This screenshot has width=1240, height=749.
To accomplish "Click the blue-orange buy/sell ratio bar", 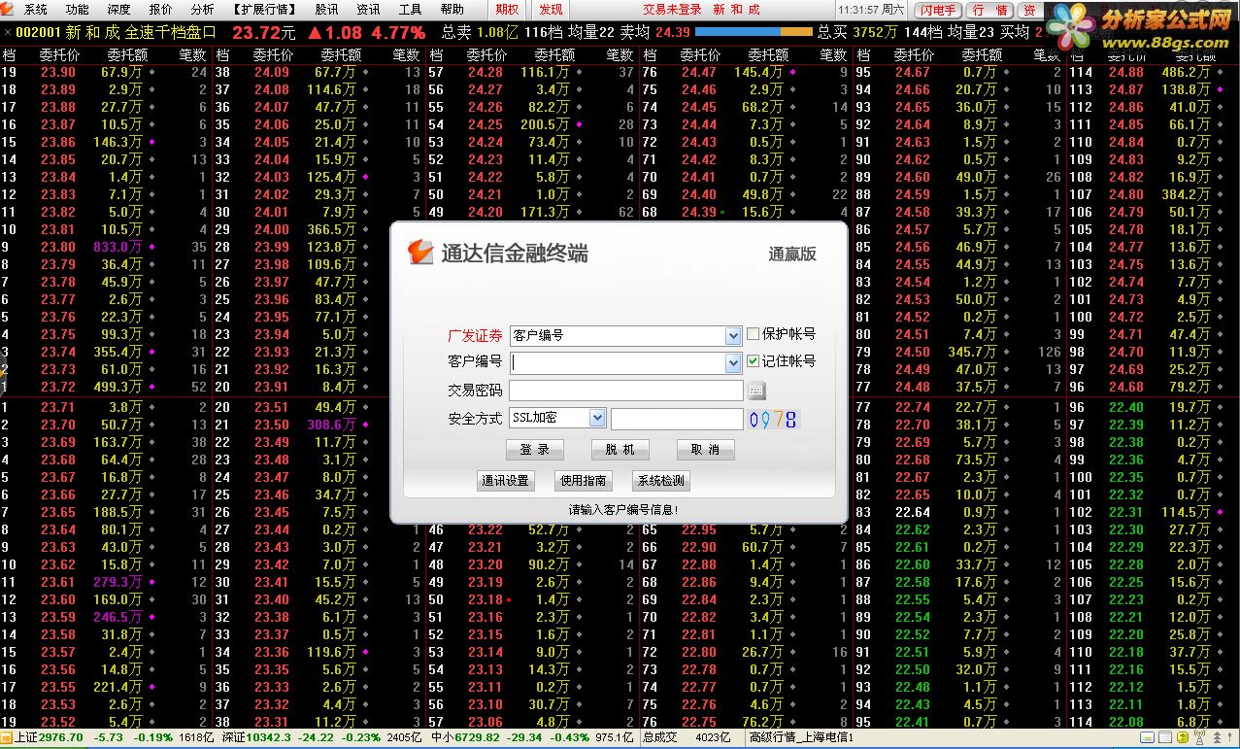I will (754, 32).
